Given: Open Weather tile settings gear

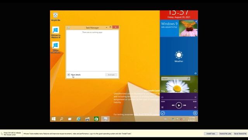Looking at the screenshot, I should [x=195, y=73].
